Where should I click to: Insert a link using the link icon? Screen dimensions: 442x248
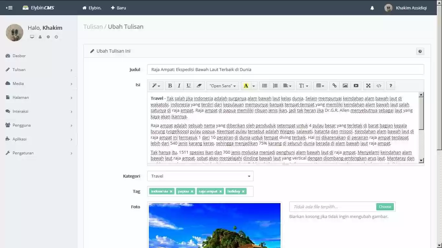(335, 86)
